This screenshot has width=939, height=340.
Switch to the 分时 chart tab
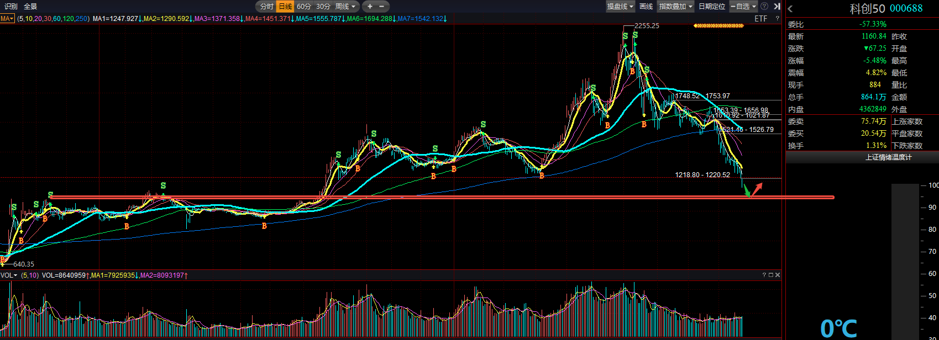point(267,7)
